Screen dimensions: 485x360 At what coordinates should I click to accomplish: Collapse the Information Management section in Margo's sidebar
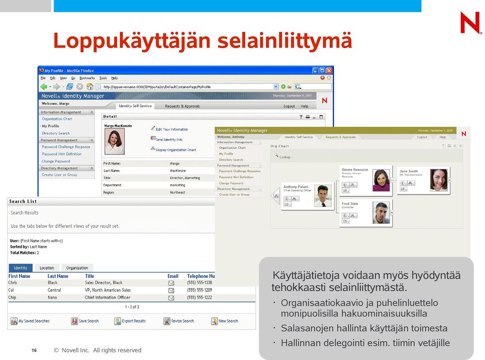[x=92, y=112]
